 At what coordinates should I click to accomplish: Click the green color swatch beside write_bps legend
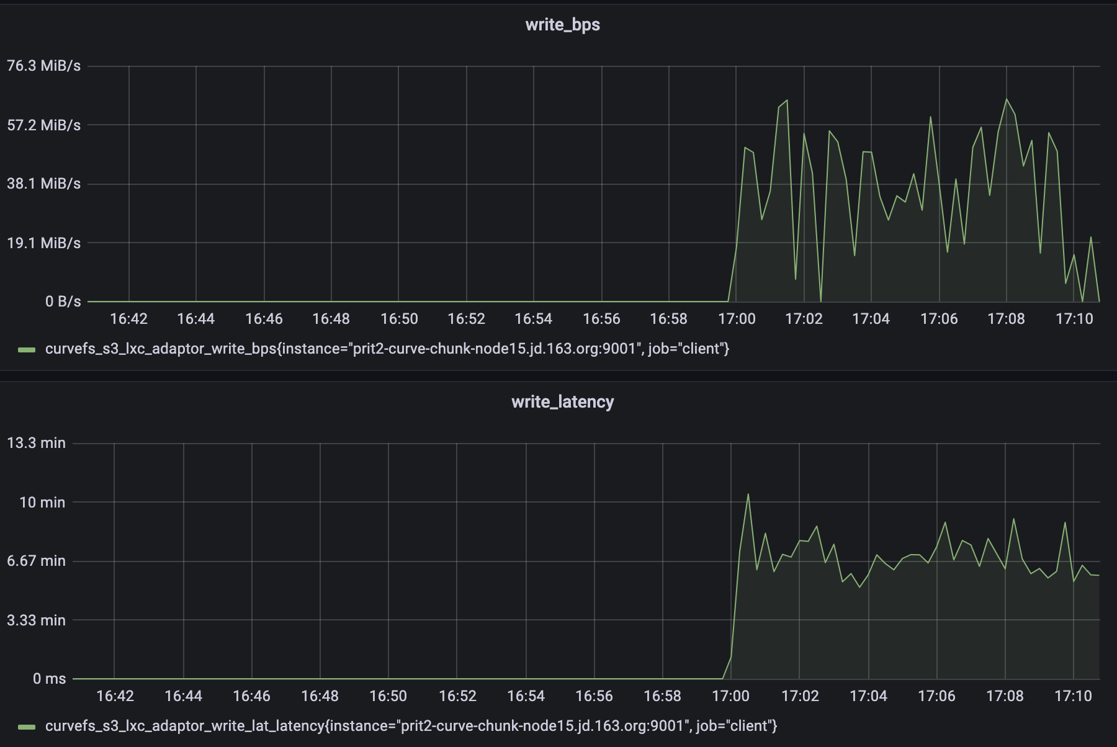(26, 349)
